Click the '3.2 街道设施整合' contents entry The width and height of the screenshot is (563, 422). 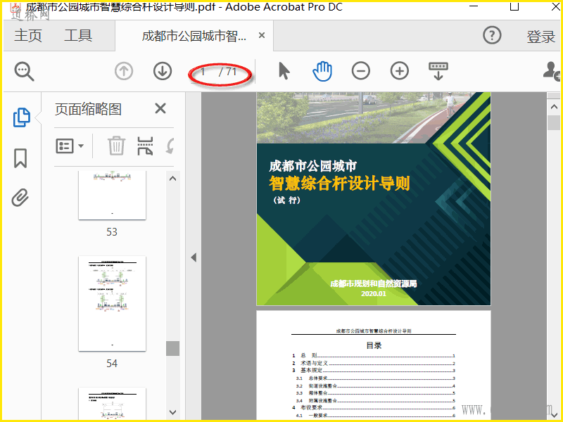[375, 385]
